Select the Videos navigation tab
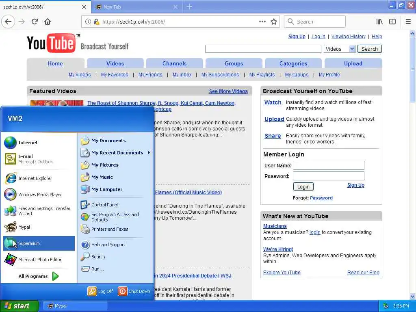This screenshot has height=312, width=416. [115, 64]
